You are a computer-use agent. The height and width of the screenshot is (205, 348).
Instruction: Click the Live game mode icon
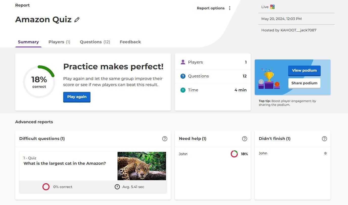(272, 7)
